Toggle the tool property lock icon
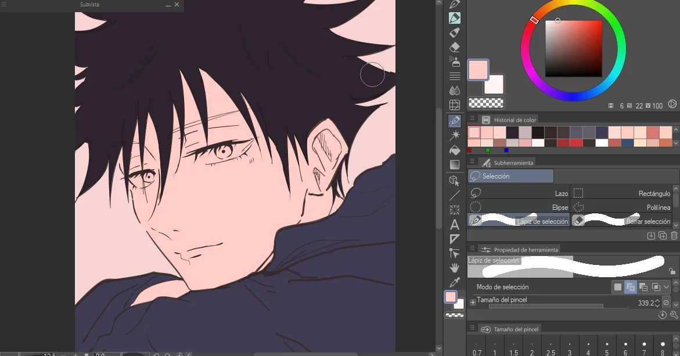680x356 pixels. 672,271
